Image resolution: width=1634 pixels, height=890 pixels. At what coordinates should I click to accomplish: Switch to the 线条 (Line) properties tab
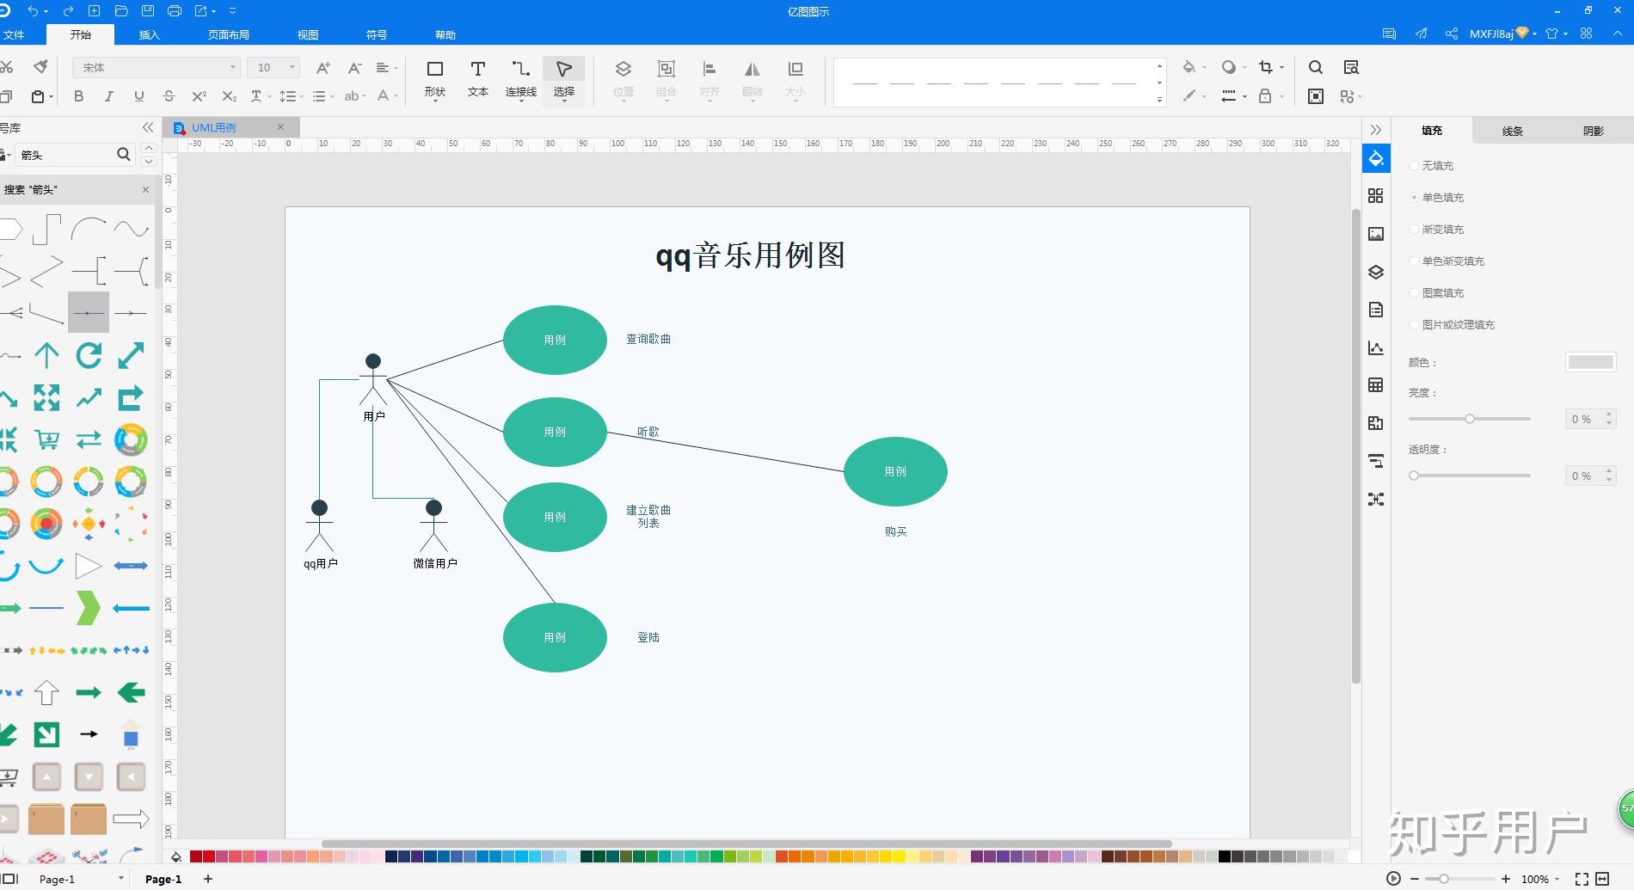click(x=1513, y=131)
